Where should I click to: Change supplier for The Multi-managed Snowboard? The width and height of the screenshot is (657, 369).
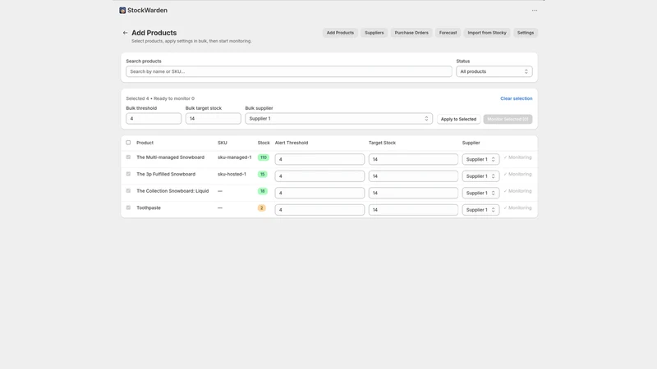(480, 159)
